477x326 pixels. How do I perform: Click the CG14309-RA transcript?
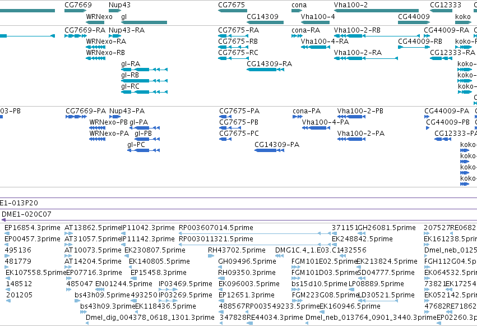click(266, 70)
